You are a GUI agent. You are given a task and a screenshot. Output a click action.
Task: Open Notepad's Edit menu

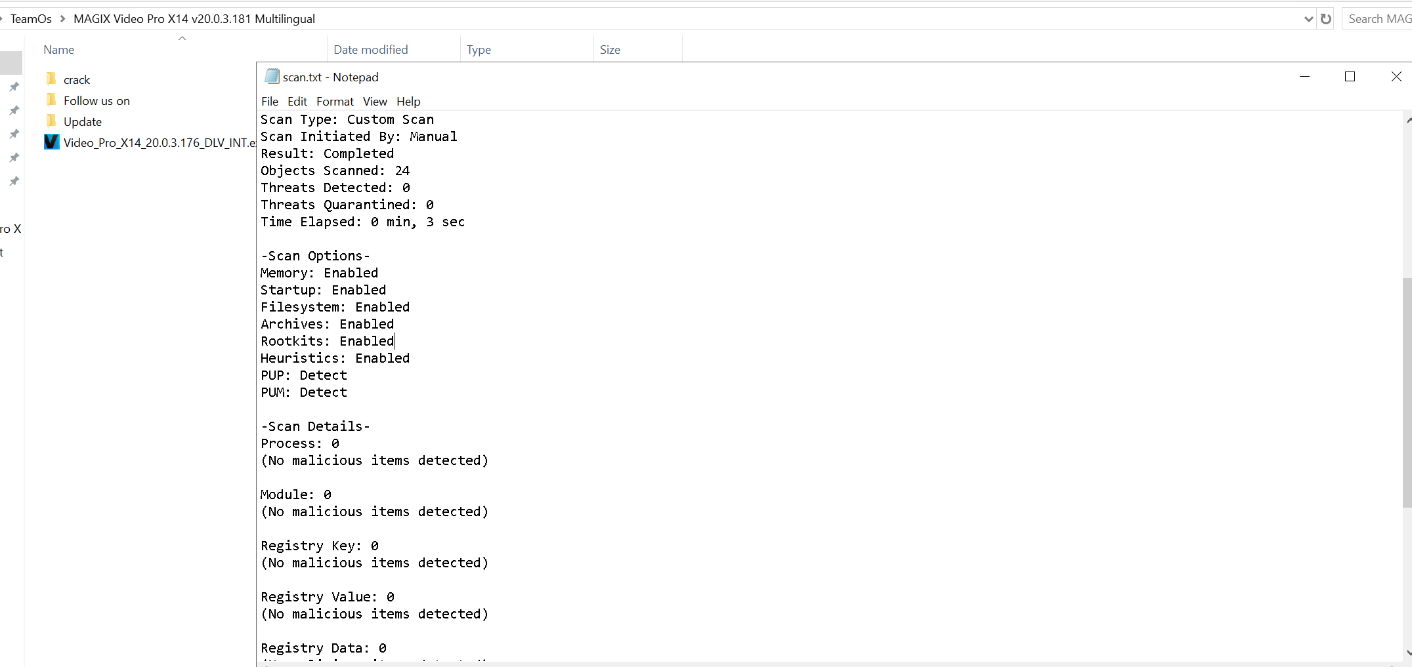(297, 101)
